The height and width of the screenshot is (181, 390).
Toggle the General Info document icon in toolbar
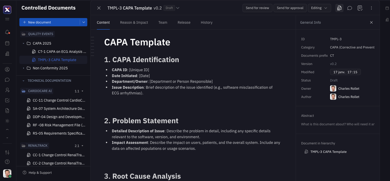(339, 8)
